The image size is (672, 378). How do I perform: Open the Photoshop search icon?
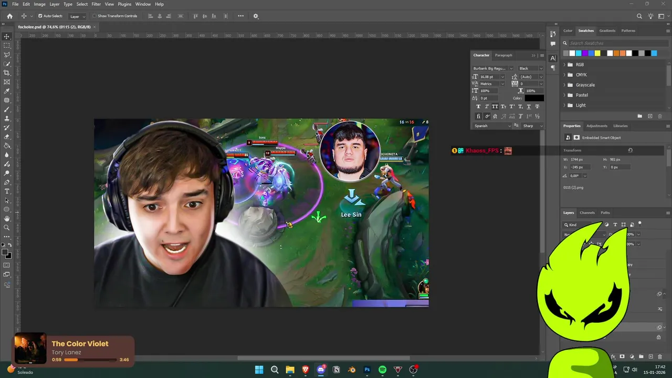[639, 16]
